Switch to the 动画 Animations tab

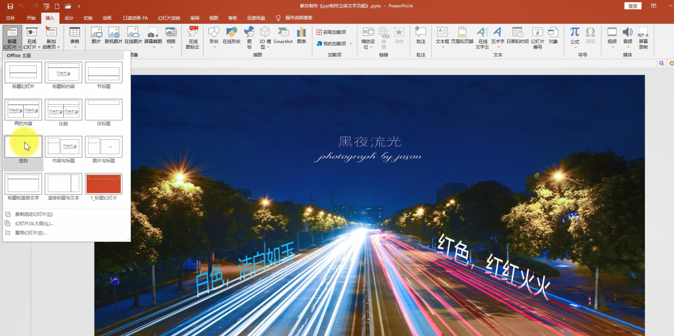(107, 18)
